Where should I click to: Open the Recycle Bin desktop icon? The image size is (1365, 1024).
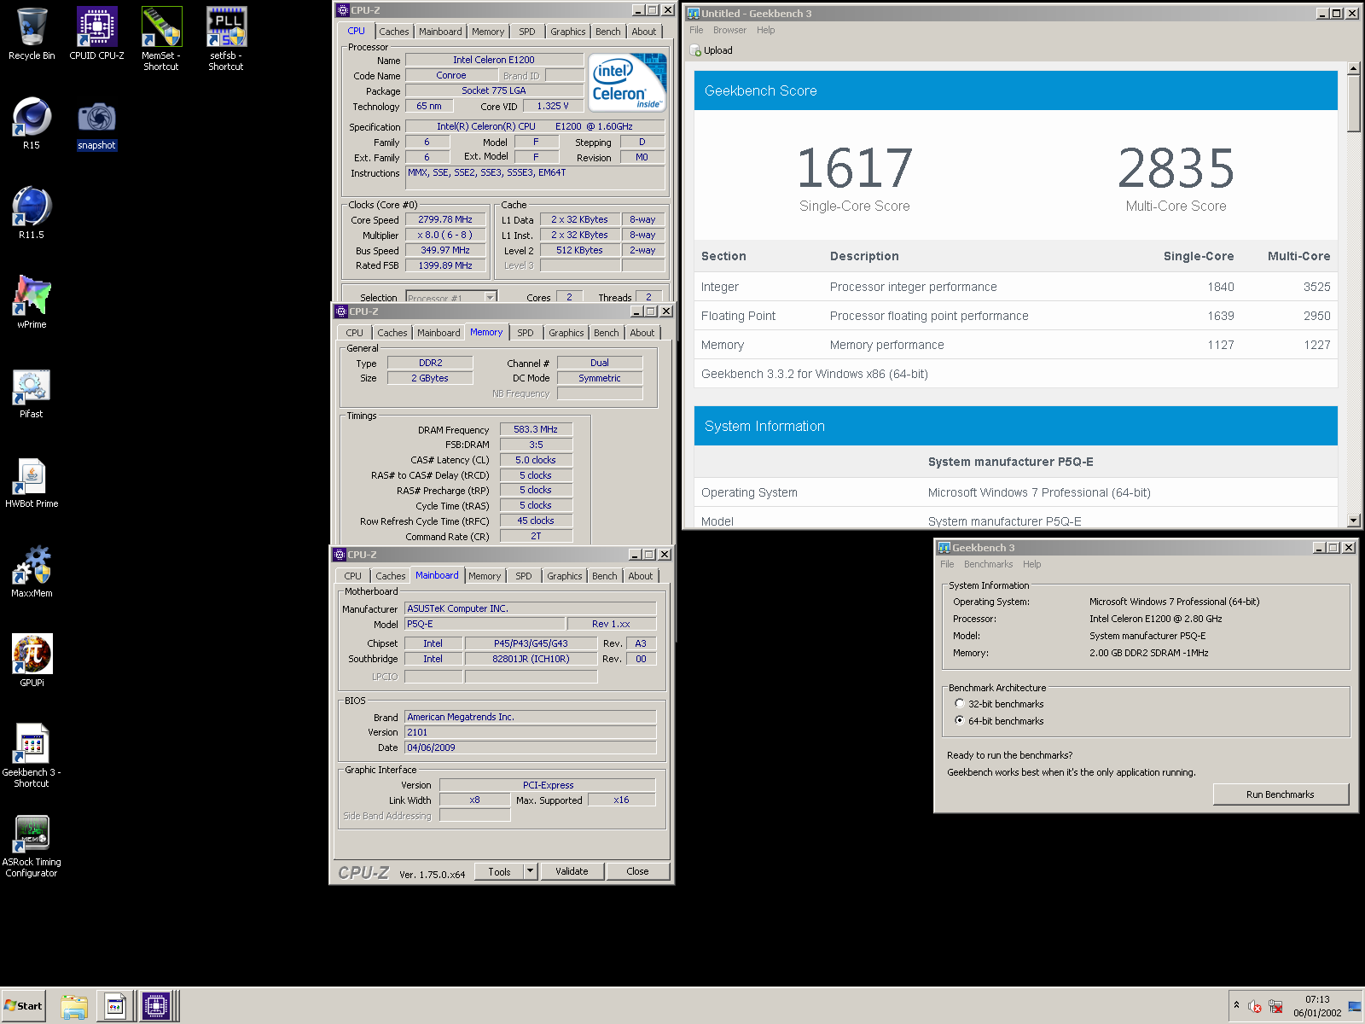click(32, 34)
